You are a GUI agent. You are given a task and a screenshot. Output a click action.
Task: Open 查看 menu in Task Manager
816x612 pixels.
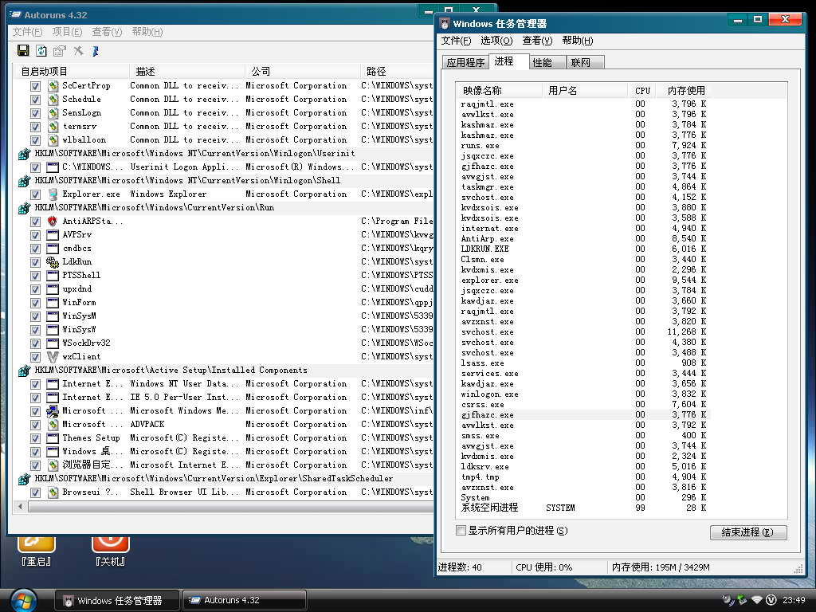[x=537, y=41]
